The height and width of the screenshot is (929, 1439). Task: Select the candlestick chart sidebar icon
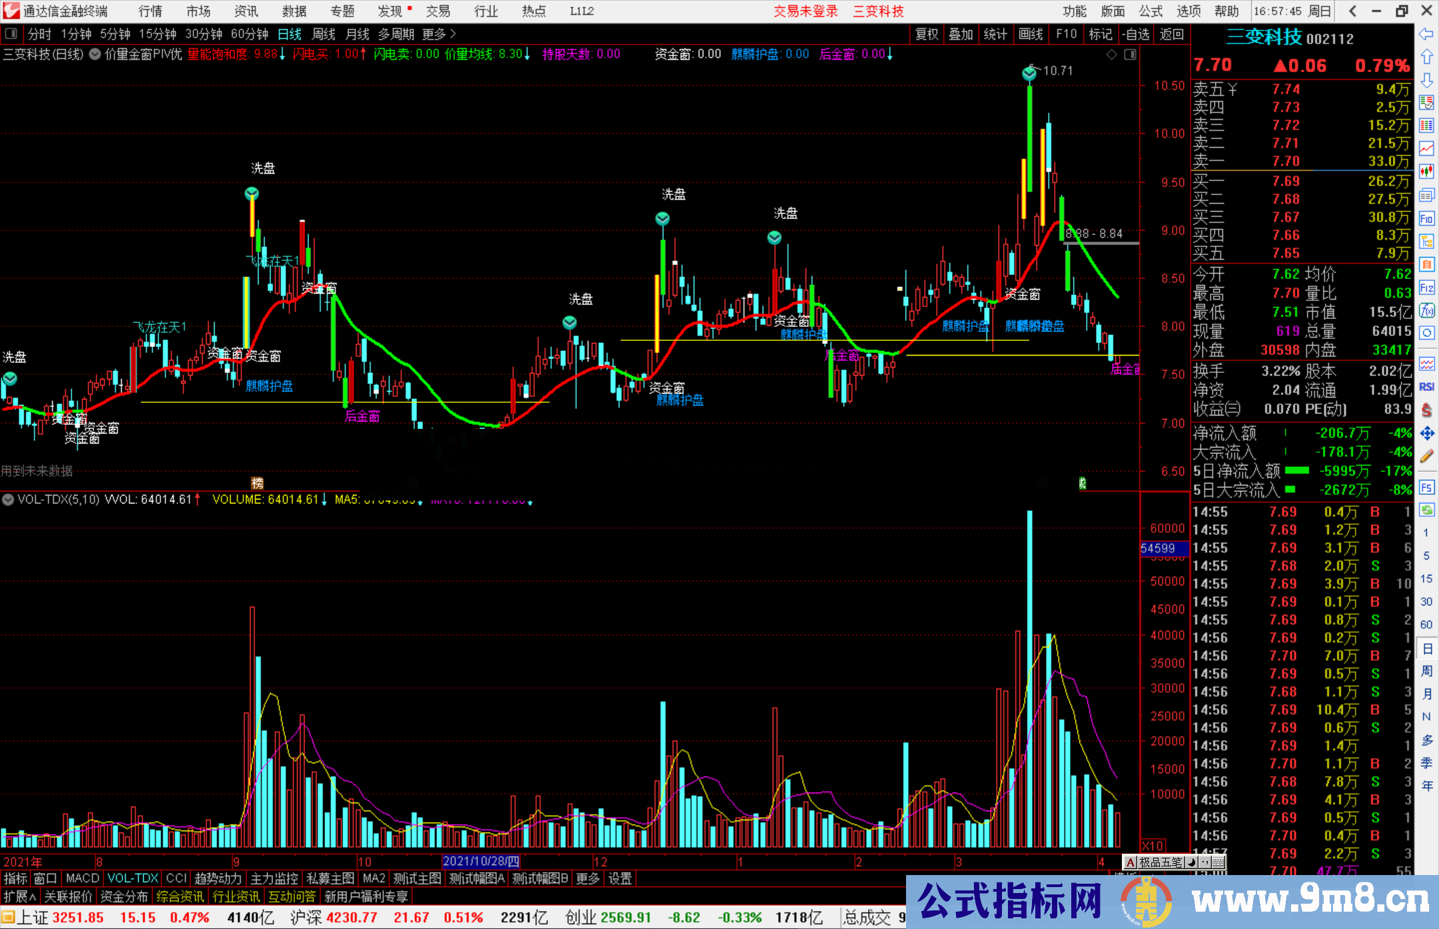click(x=1426, y=171)
